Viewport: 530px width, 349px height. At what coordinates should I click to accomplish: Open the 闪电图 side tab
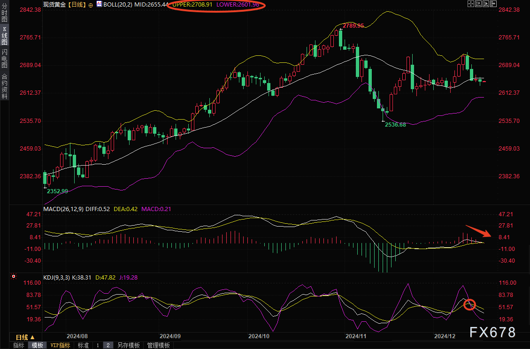click(4, 59)
